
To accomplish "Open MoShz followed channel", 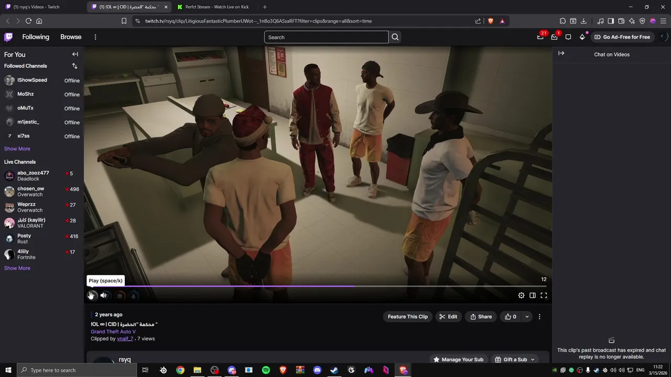I will [42, 94].
